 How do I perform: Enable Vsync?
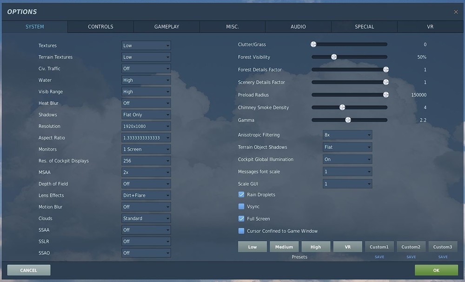241,206
